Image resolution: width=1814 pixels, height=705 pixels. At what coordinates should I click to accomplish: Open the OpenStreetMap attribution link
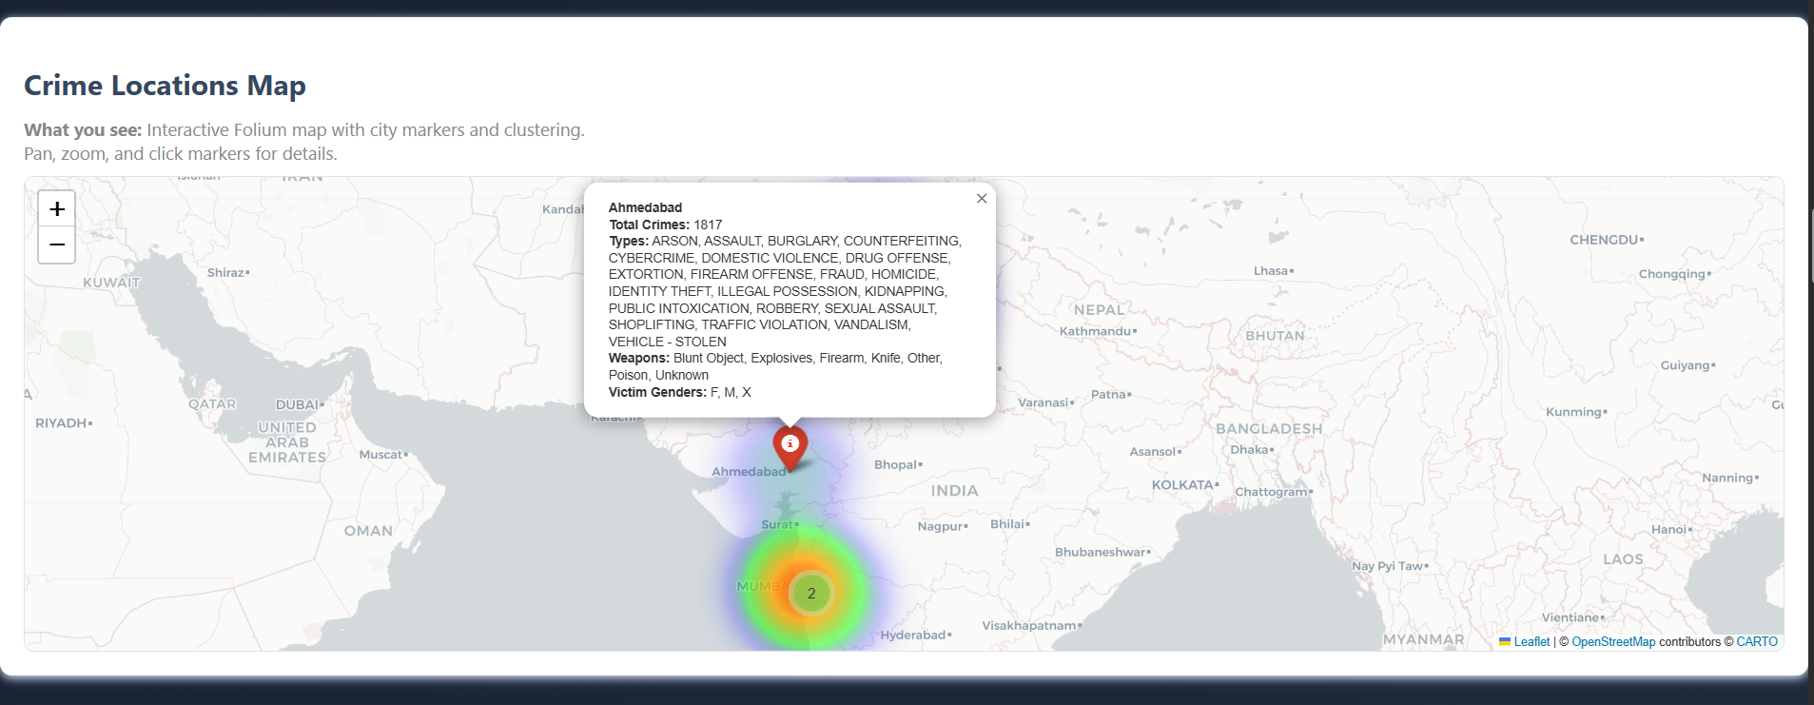coord(1613,642)
